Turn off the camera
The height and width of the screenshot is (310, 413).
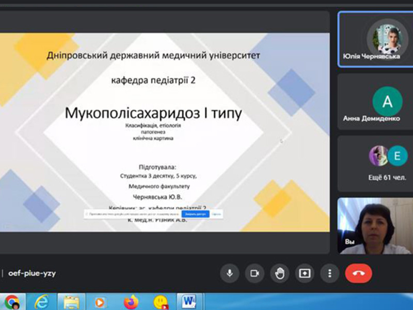pos(254,273)
